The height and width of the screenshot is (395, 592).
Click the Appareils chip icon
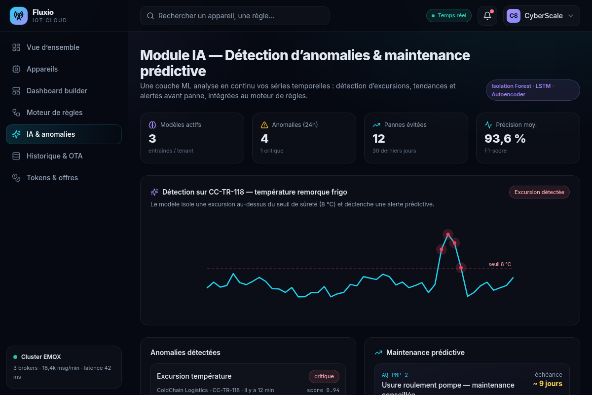coord(16,69)
